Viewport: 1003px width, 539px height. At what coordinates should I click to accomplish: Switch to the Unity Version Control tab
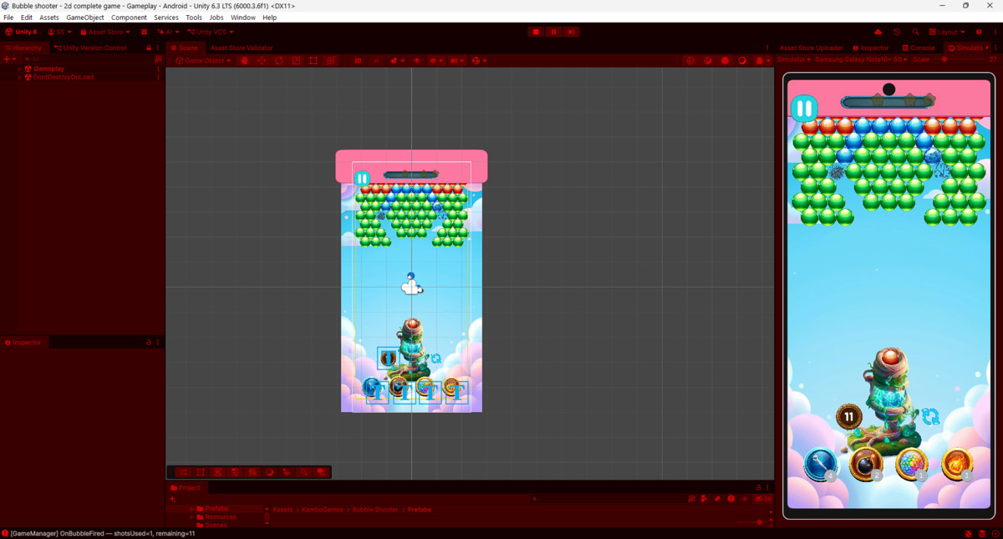pos(90,48)
